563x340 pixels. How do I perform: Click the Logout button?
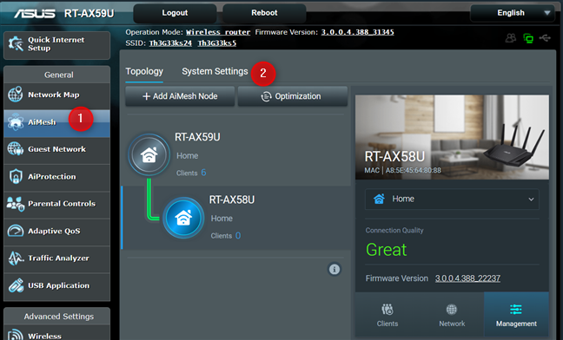(175, 13)
